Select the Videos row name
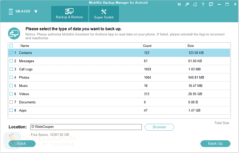Viewport: 239px width, 153px height. click(x=24, y=94)
